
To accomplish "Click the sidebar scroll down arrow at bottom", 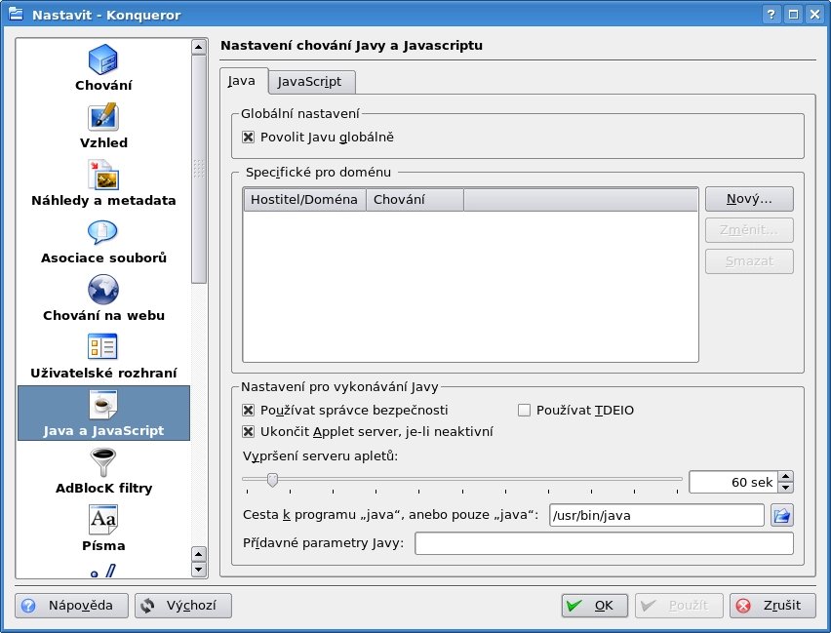I will (199, 570).
